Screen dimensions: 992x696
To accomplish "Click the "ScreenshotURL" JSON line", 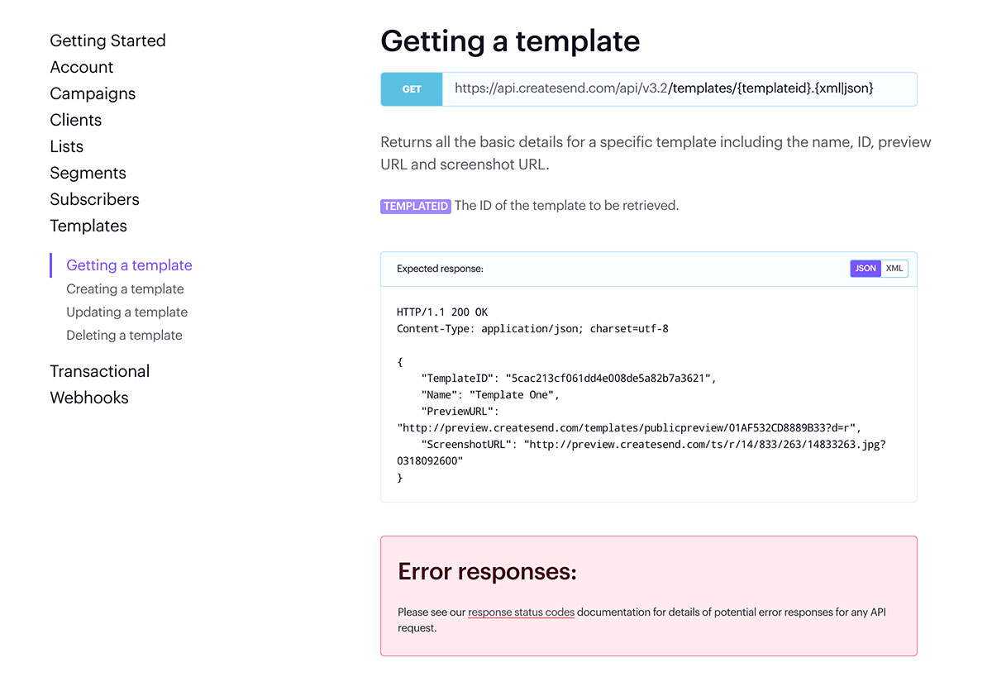I will click(641, 453).
